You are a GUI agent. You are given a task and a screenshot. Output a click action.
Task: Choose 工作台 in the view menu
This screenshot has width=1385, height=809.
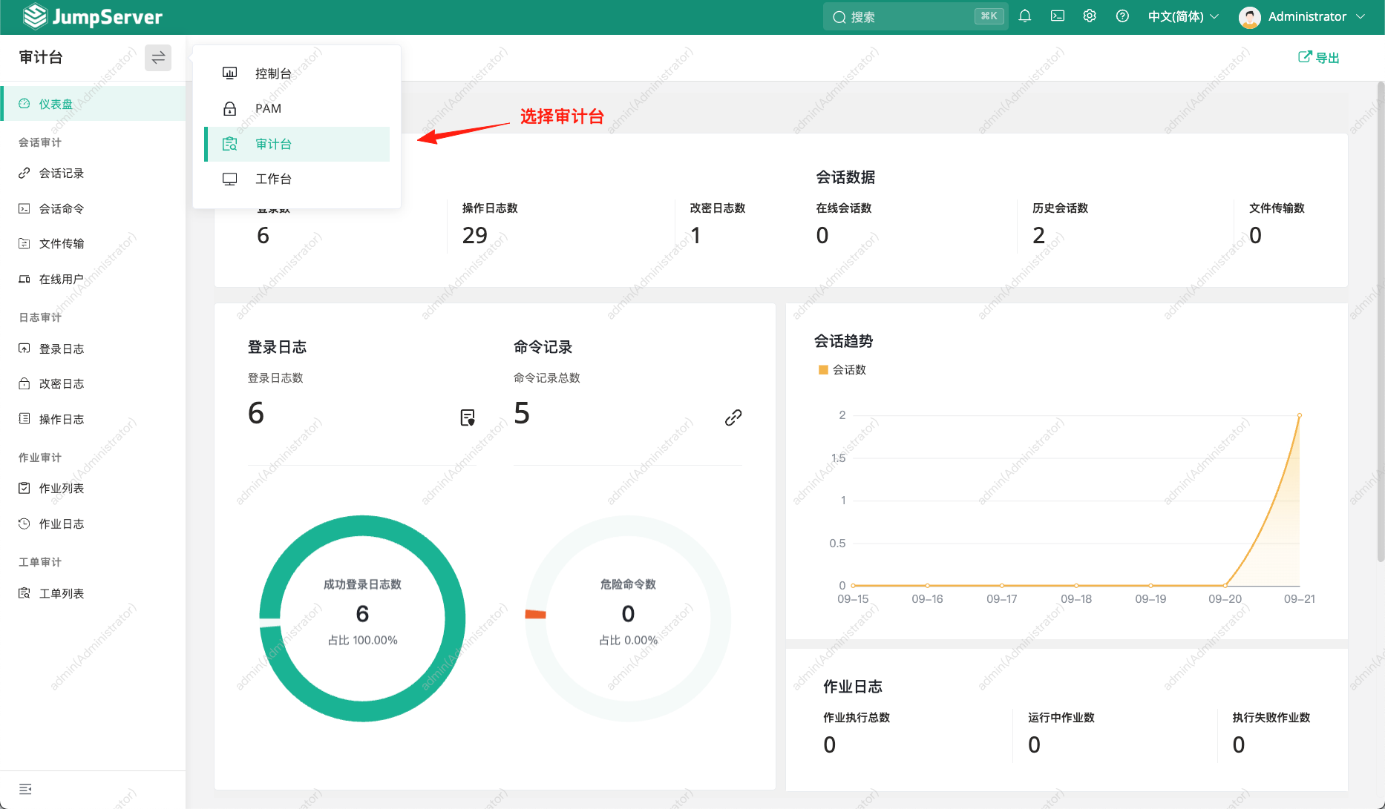click(273, 179)
